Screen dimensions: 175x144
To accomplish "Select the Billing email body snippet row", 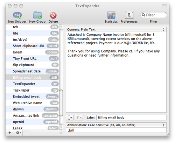I will [32, 78].
